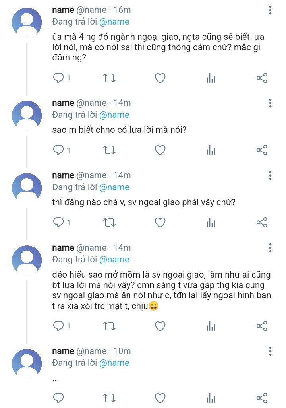This screenshot has height=408, width=286.
Task: Share the long tweet ending with 'chịu'
Action: click(262, 326)
